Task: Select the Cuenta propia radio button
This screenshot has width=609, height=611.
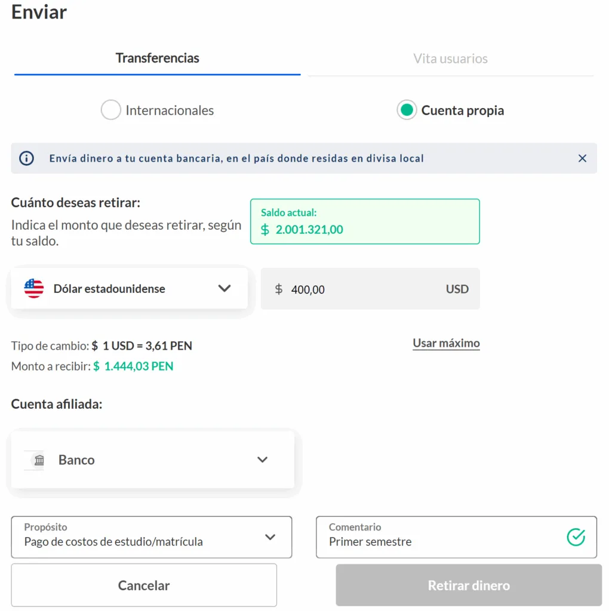Action: [407, 110]
